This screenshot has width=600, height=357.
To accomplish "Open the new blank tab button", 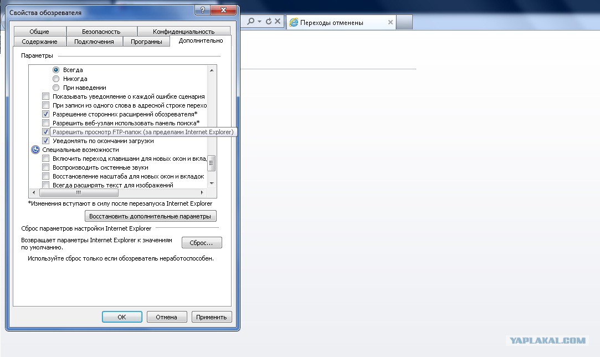I will 404,22.
